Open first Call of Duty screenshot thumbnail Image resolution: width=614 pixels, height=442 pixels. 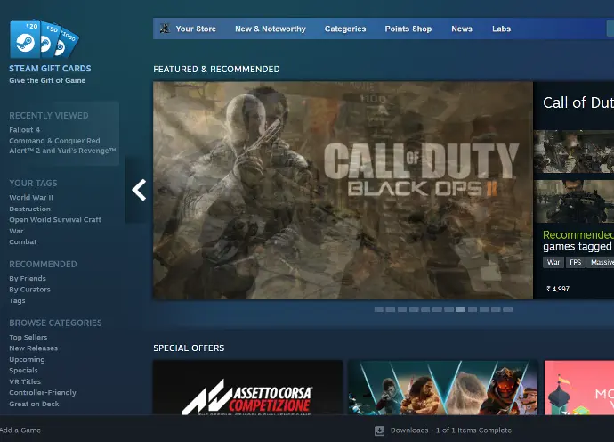(574, 151)
